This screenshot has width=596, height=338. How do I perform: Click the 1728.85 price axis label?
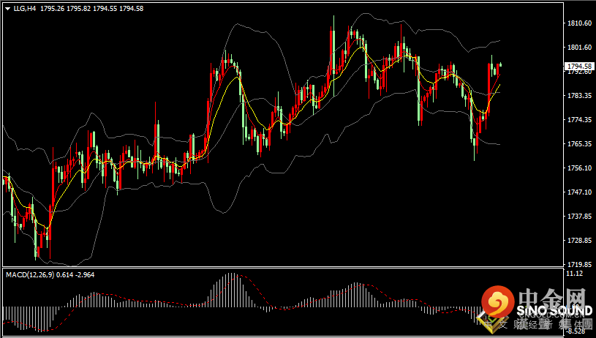point(579,241)
